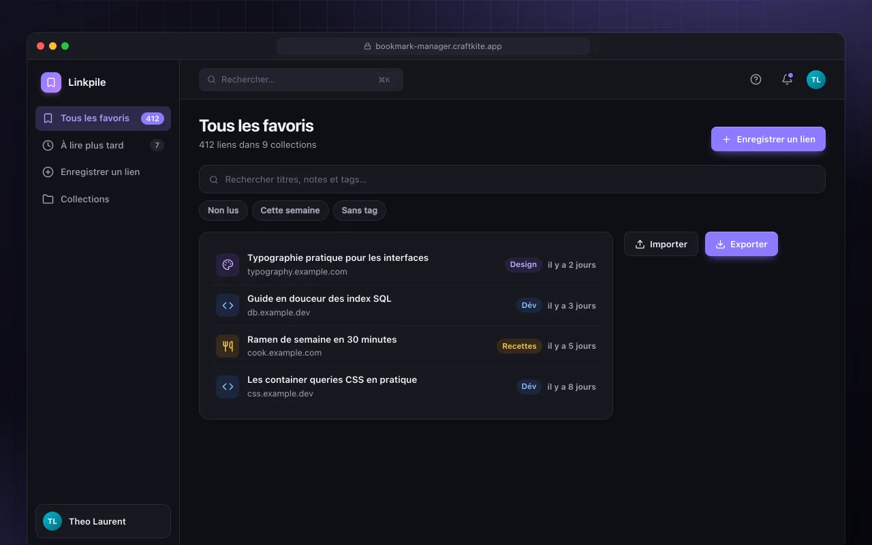Click the Exporter button
This screenshot has height=545, width=872.
(x=741, y=244)
